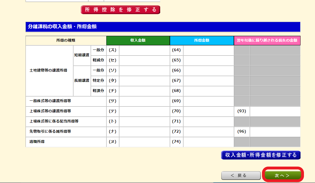The height and width of the screenshot is (183, 315).
Task: Click the (66) code cell
Action: coord(176,70)
